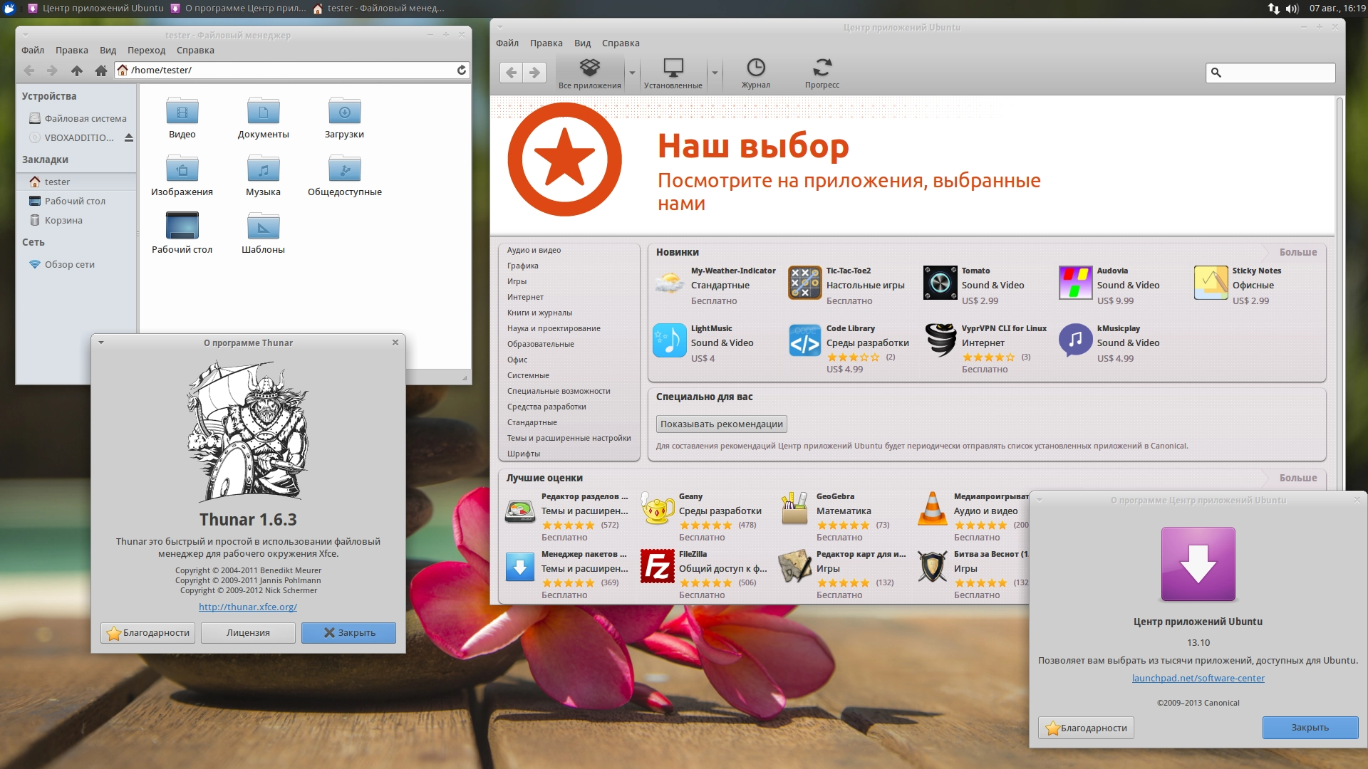The image size is (1368, 769).
Task: Expand Все приложения dropdown arrow
Action: pos(632,73)
